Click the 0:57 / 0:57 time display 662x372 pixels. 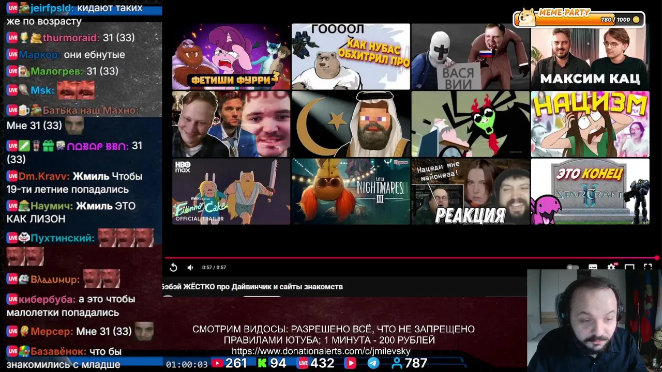tap(214, 268)
